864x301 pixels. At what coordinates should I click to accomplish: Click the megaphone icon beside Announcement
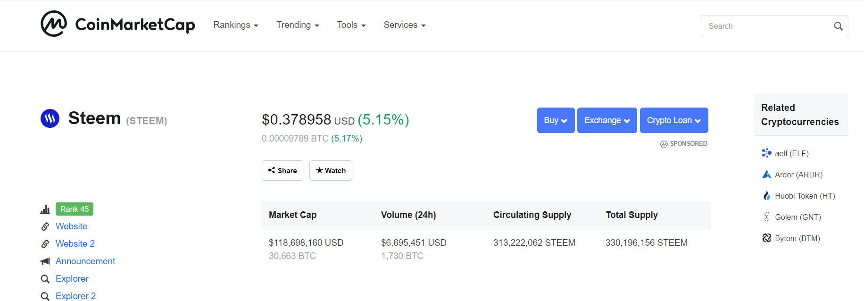[x=45, y=261]
